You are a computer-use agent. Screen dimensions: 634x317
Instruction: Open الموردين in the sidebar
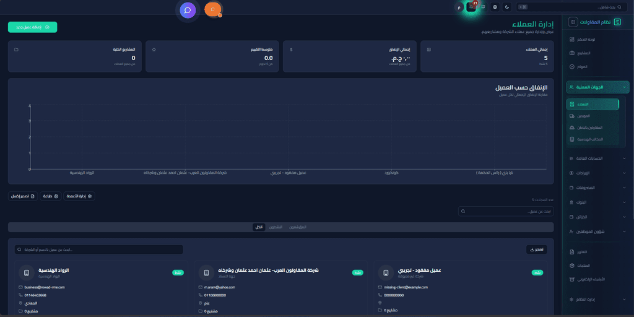point(593,116)
